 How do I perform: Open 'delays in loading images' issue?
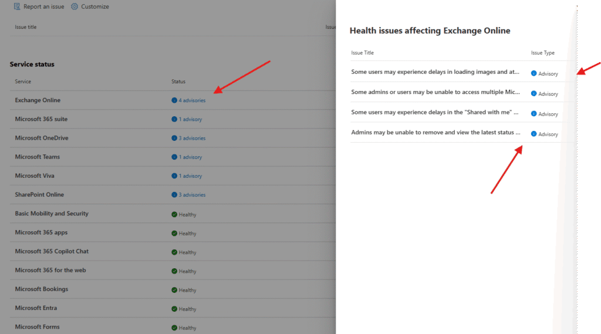435,72
